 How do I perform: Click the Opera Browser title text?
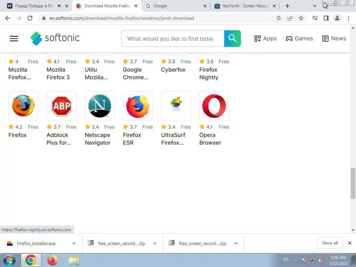(x=210, y=139)
